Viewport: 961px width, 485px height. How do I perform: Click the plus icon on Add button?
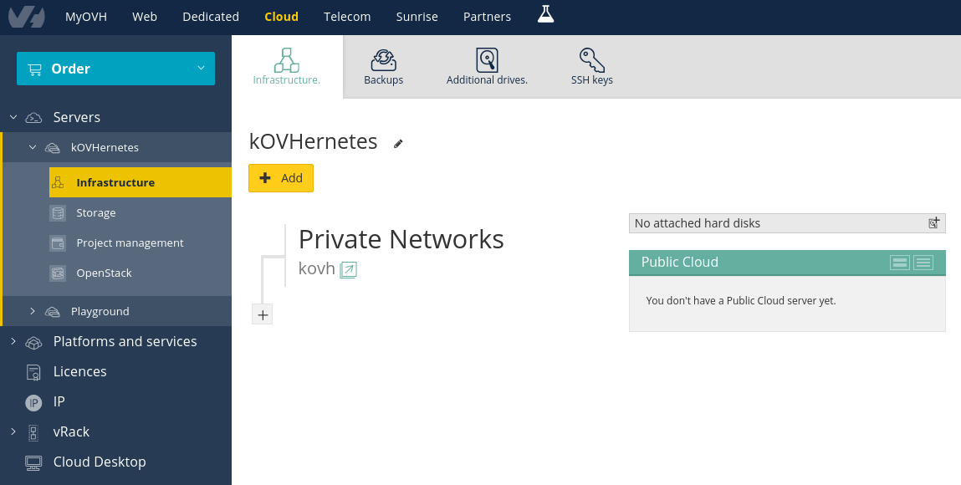(265, 177)
